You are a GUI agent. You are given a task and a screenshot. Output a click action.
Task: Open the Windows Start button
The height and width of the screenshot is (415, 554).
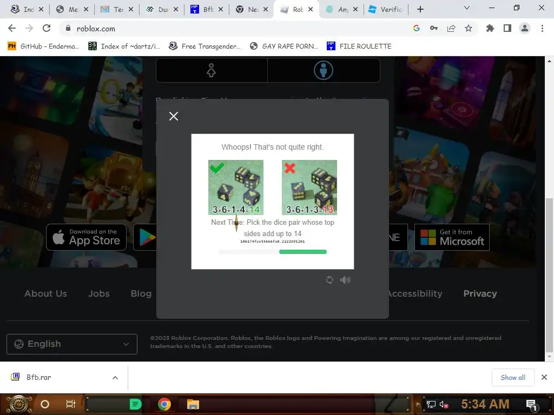coord(19,404)
